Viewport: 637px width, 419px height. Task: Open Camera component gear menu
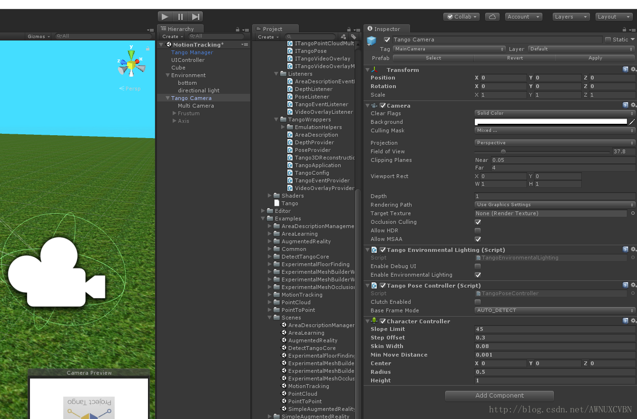point(633,105)
